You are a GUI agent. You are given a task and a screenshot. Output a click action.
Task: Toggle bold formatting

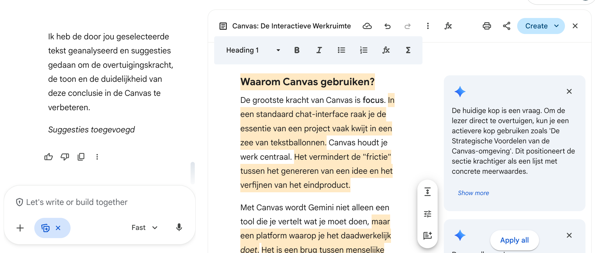(297, 50)
